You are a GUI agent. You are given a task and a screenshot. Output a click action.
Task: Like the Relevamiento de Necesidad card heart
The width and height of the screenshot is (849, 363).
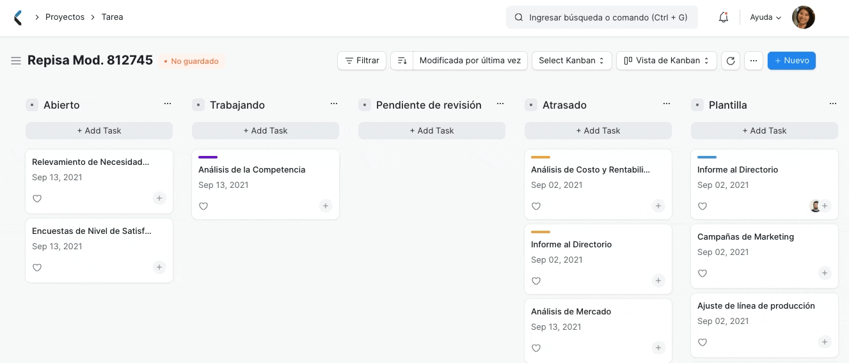click(x=37, y=199)
